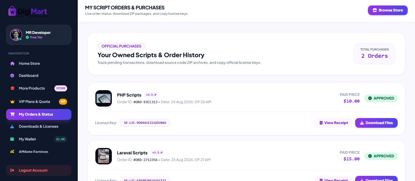This screenshot has height=181, width=415.
Task: Click the 2 Orders total purchases box
Action: pyautogui.click(x=375, y=54)
